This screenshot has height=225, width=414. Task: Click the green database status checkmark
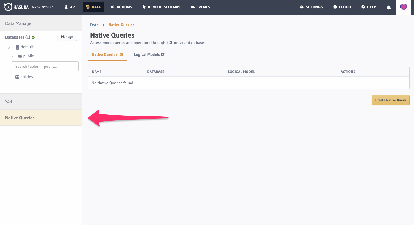[x=33, y=37]
